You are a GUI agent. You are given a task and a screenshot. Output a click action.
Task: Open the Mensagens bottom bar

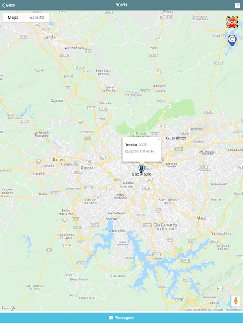tap(121, 318)
